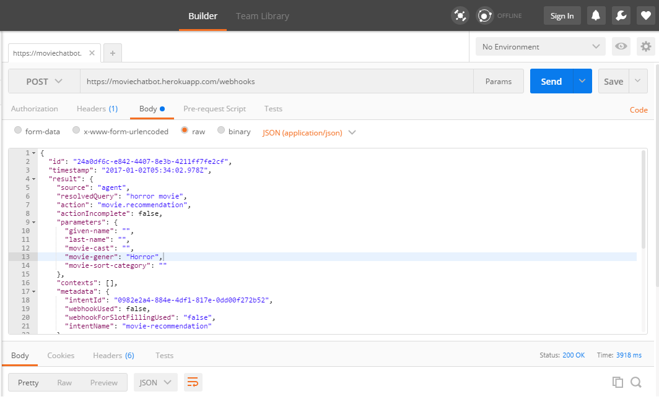
Task: Open the response JSON format dropdown
Action: [x=155, y=382]
